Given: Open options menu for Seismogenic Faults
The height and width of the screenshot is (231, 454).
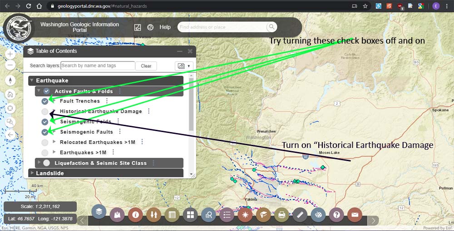Looking at the screenshot, I should (119, 132).
